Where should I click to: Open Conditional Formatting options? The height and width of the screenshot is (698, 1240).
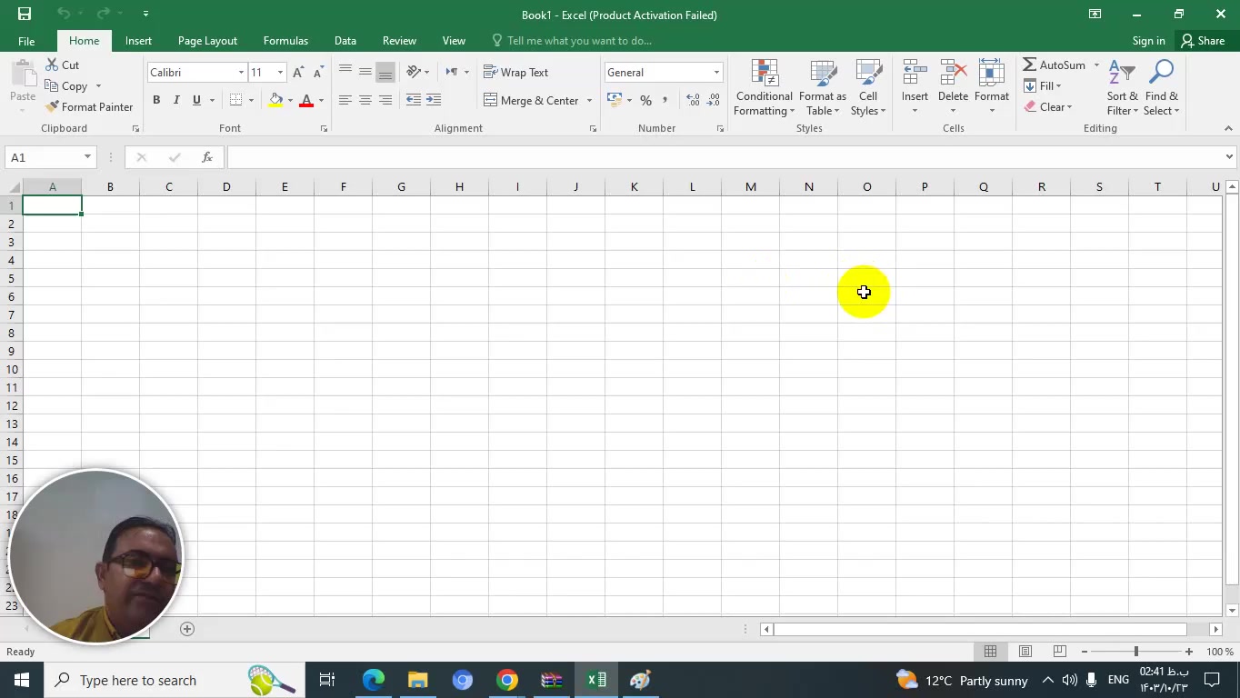pos(765,88)
